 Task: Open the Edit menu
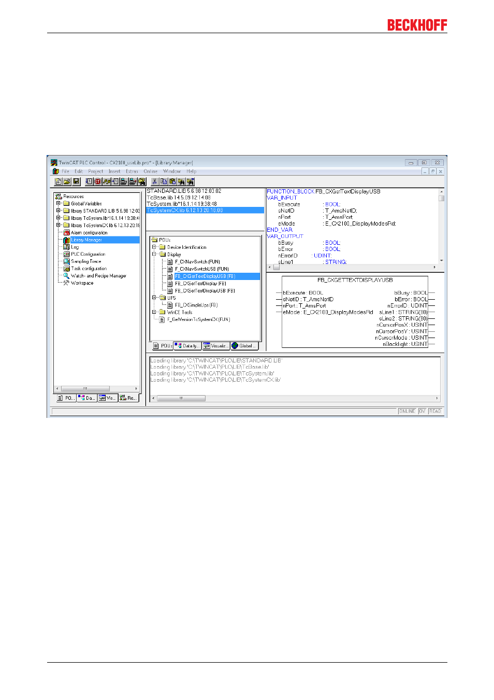pyautogui.click(x=79, y=172)
